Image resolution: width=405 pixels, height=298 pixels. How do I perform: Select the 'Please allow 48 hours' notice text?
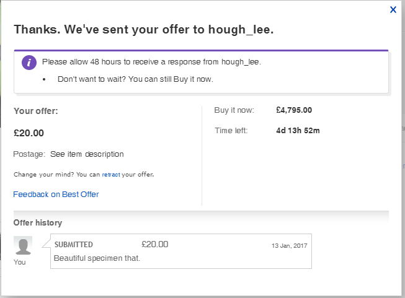coord(151,62)
